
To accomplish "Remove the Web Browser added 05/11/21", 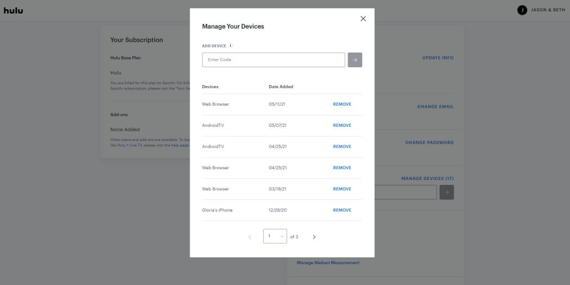I will point(342,104).
